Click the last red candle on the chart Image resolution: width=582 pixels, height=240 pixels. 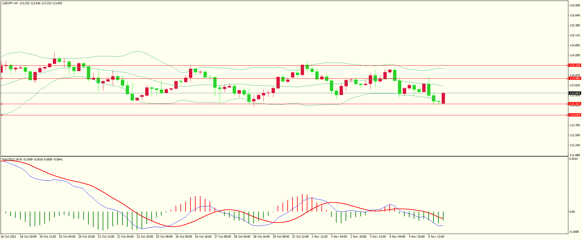[443, 98]
